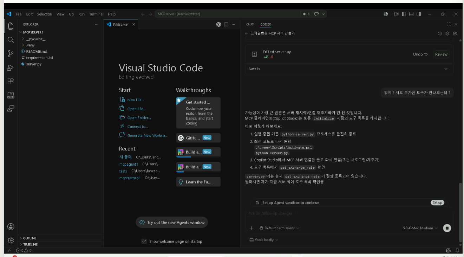Expand the Timeline section
464x257 pixels.
click(60, 244)
